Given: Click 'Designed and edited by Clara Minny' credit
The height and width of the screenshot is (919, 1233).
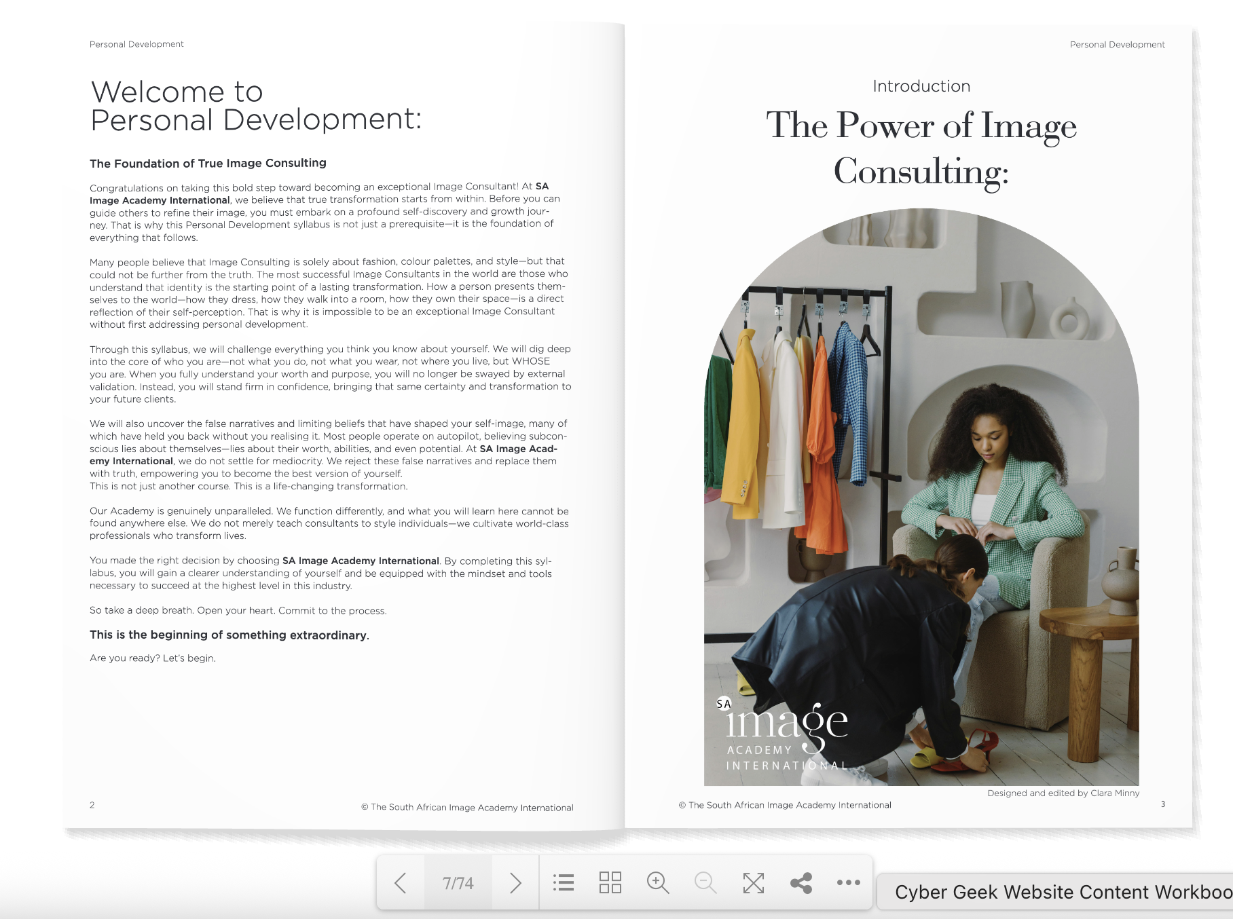Looking at the screenshot, I should 1063,793.
